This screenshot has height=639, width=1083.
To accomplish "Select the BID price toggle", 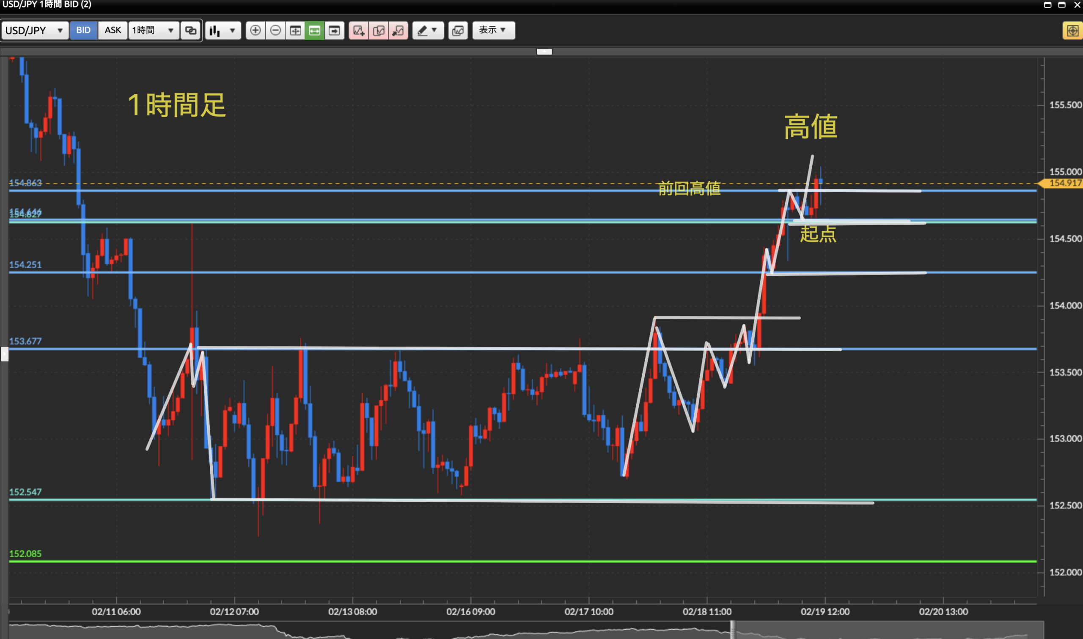I will tap(83, 30).
